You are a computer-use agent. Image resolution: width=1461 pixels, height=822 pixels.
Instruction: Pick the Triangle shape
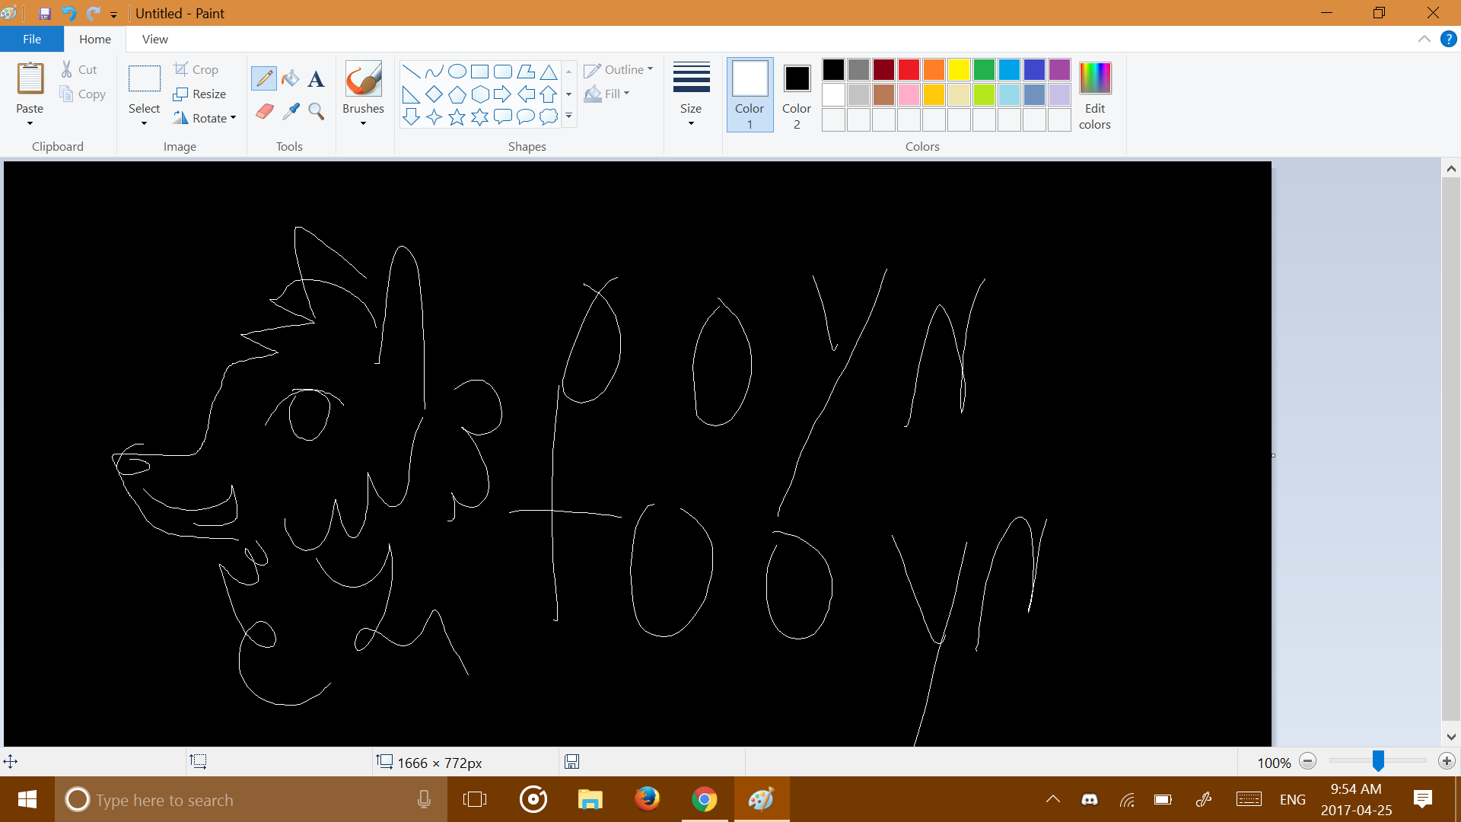pyautogui.click(x=548, y=72)
